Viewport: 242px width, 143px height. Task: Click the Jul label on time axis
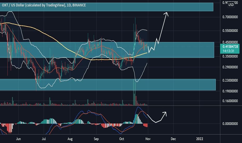44,139
